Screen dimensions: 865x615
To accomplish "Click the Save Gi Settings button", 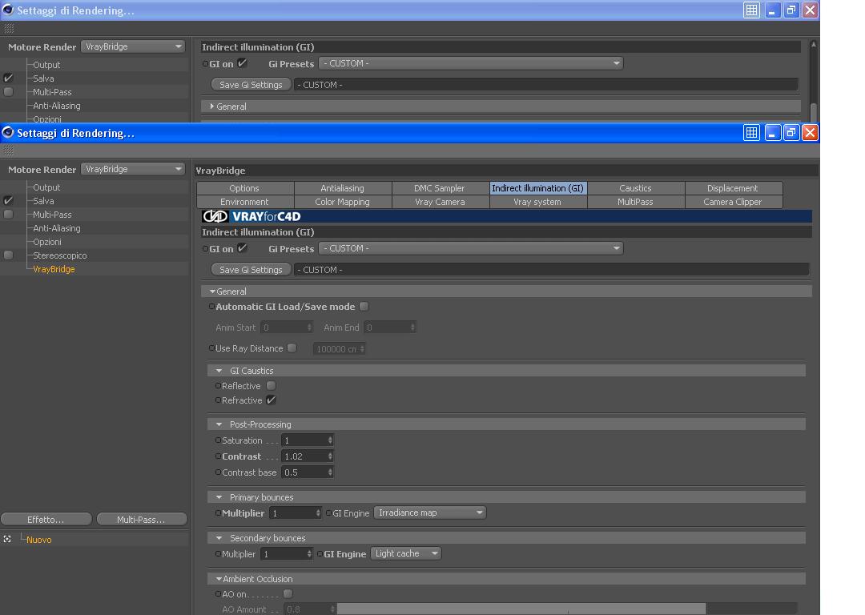I will click(251, 270).
